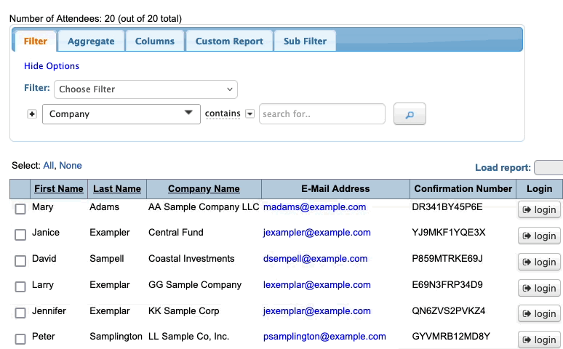Click login button for Mary Adams

coord(539,209)
